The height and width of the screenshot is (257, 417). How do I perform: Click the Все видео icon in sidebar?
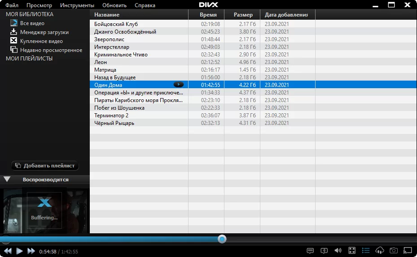pos(13,23)
